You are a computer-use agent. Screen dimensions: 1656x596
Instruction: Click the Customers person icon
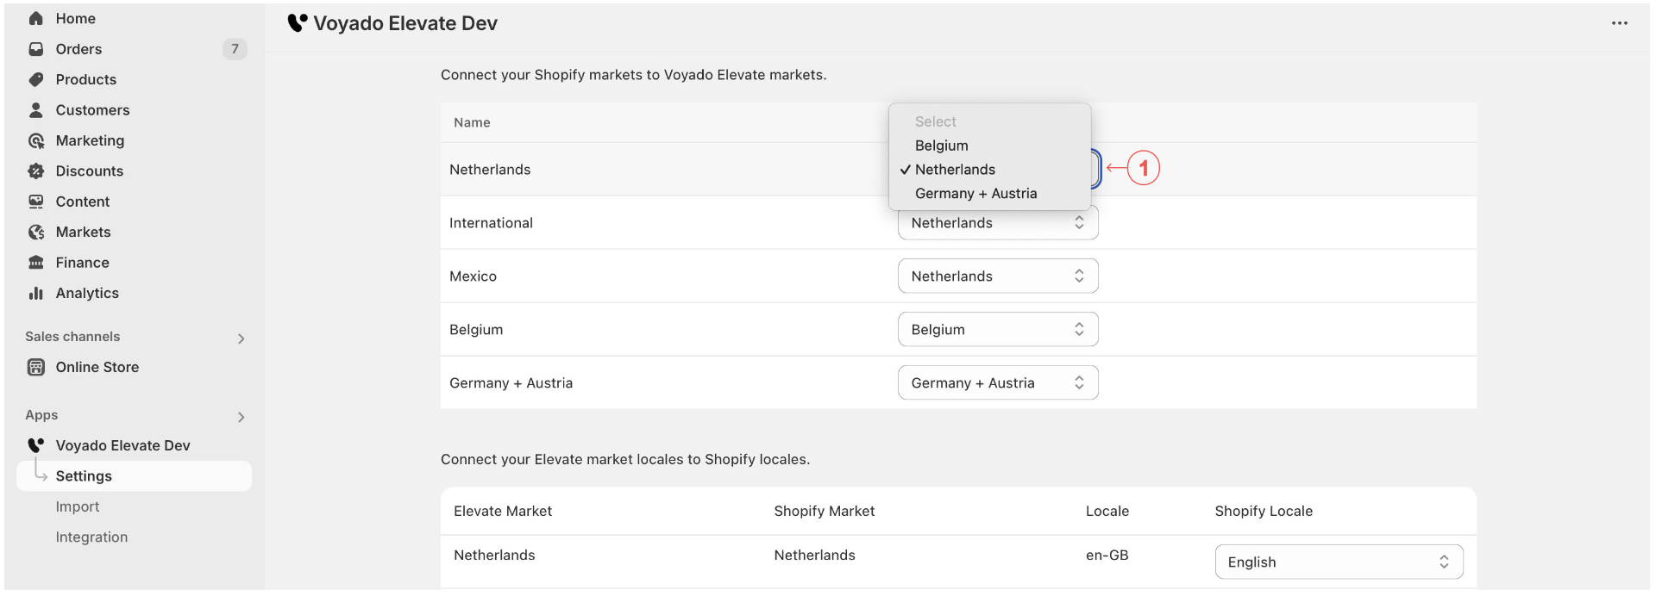tap(36, 110)
